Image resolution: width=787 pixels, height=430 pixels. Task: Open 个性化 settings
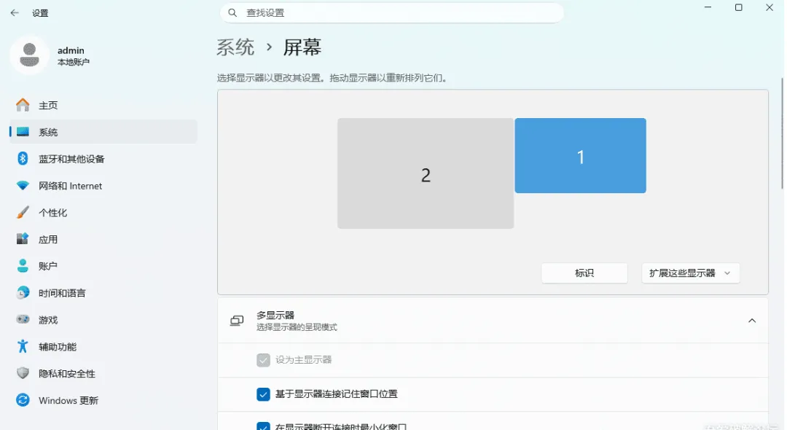[103, 213]
